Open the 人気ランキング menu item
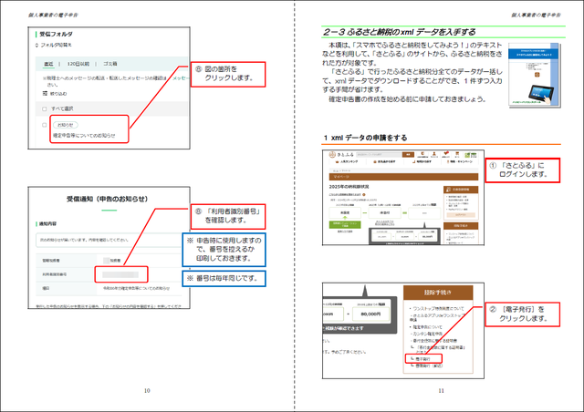This screenshot has width=584, height=412. click(347, 162)
